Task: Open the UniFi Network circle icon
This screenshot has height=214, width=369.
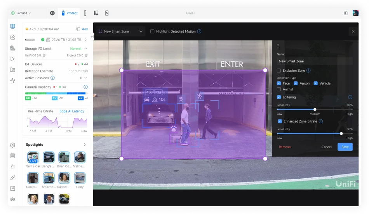Action: [x=52, y=13]
